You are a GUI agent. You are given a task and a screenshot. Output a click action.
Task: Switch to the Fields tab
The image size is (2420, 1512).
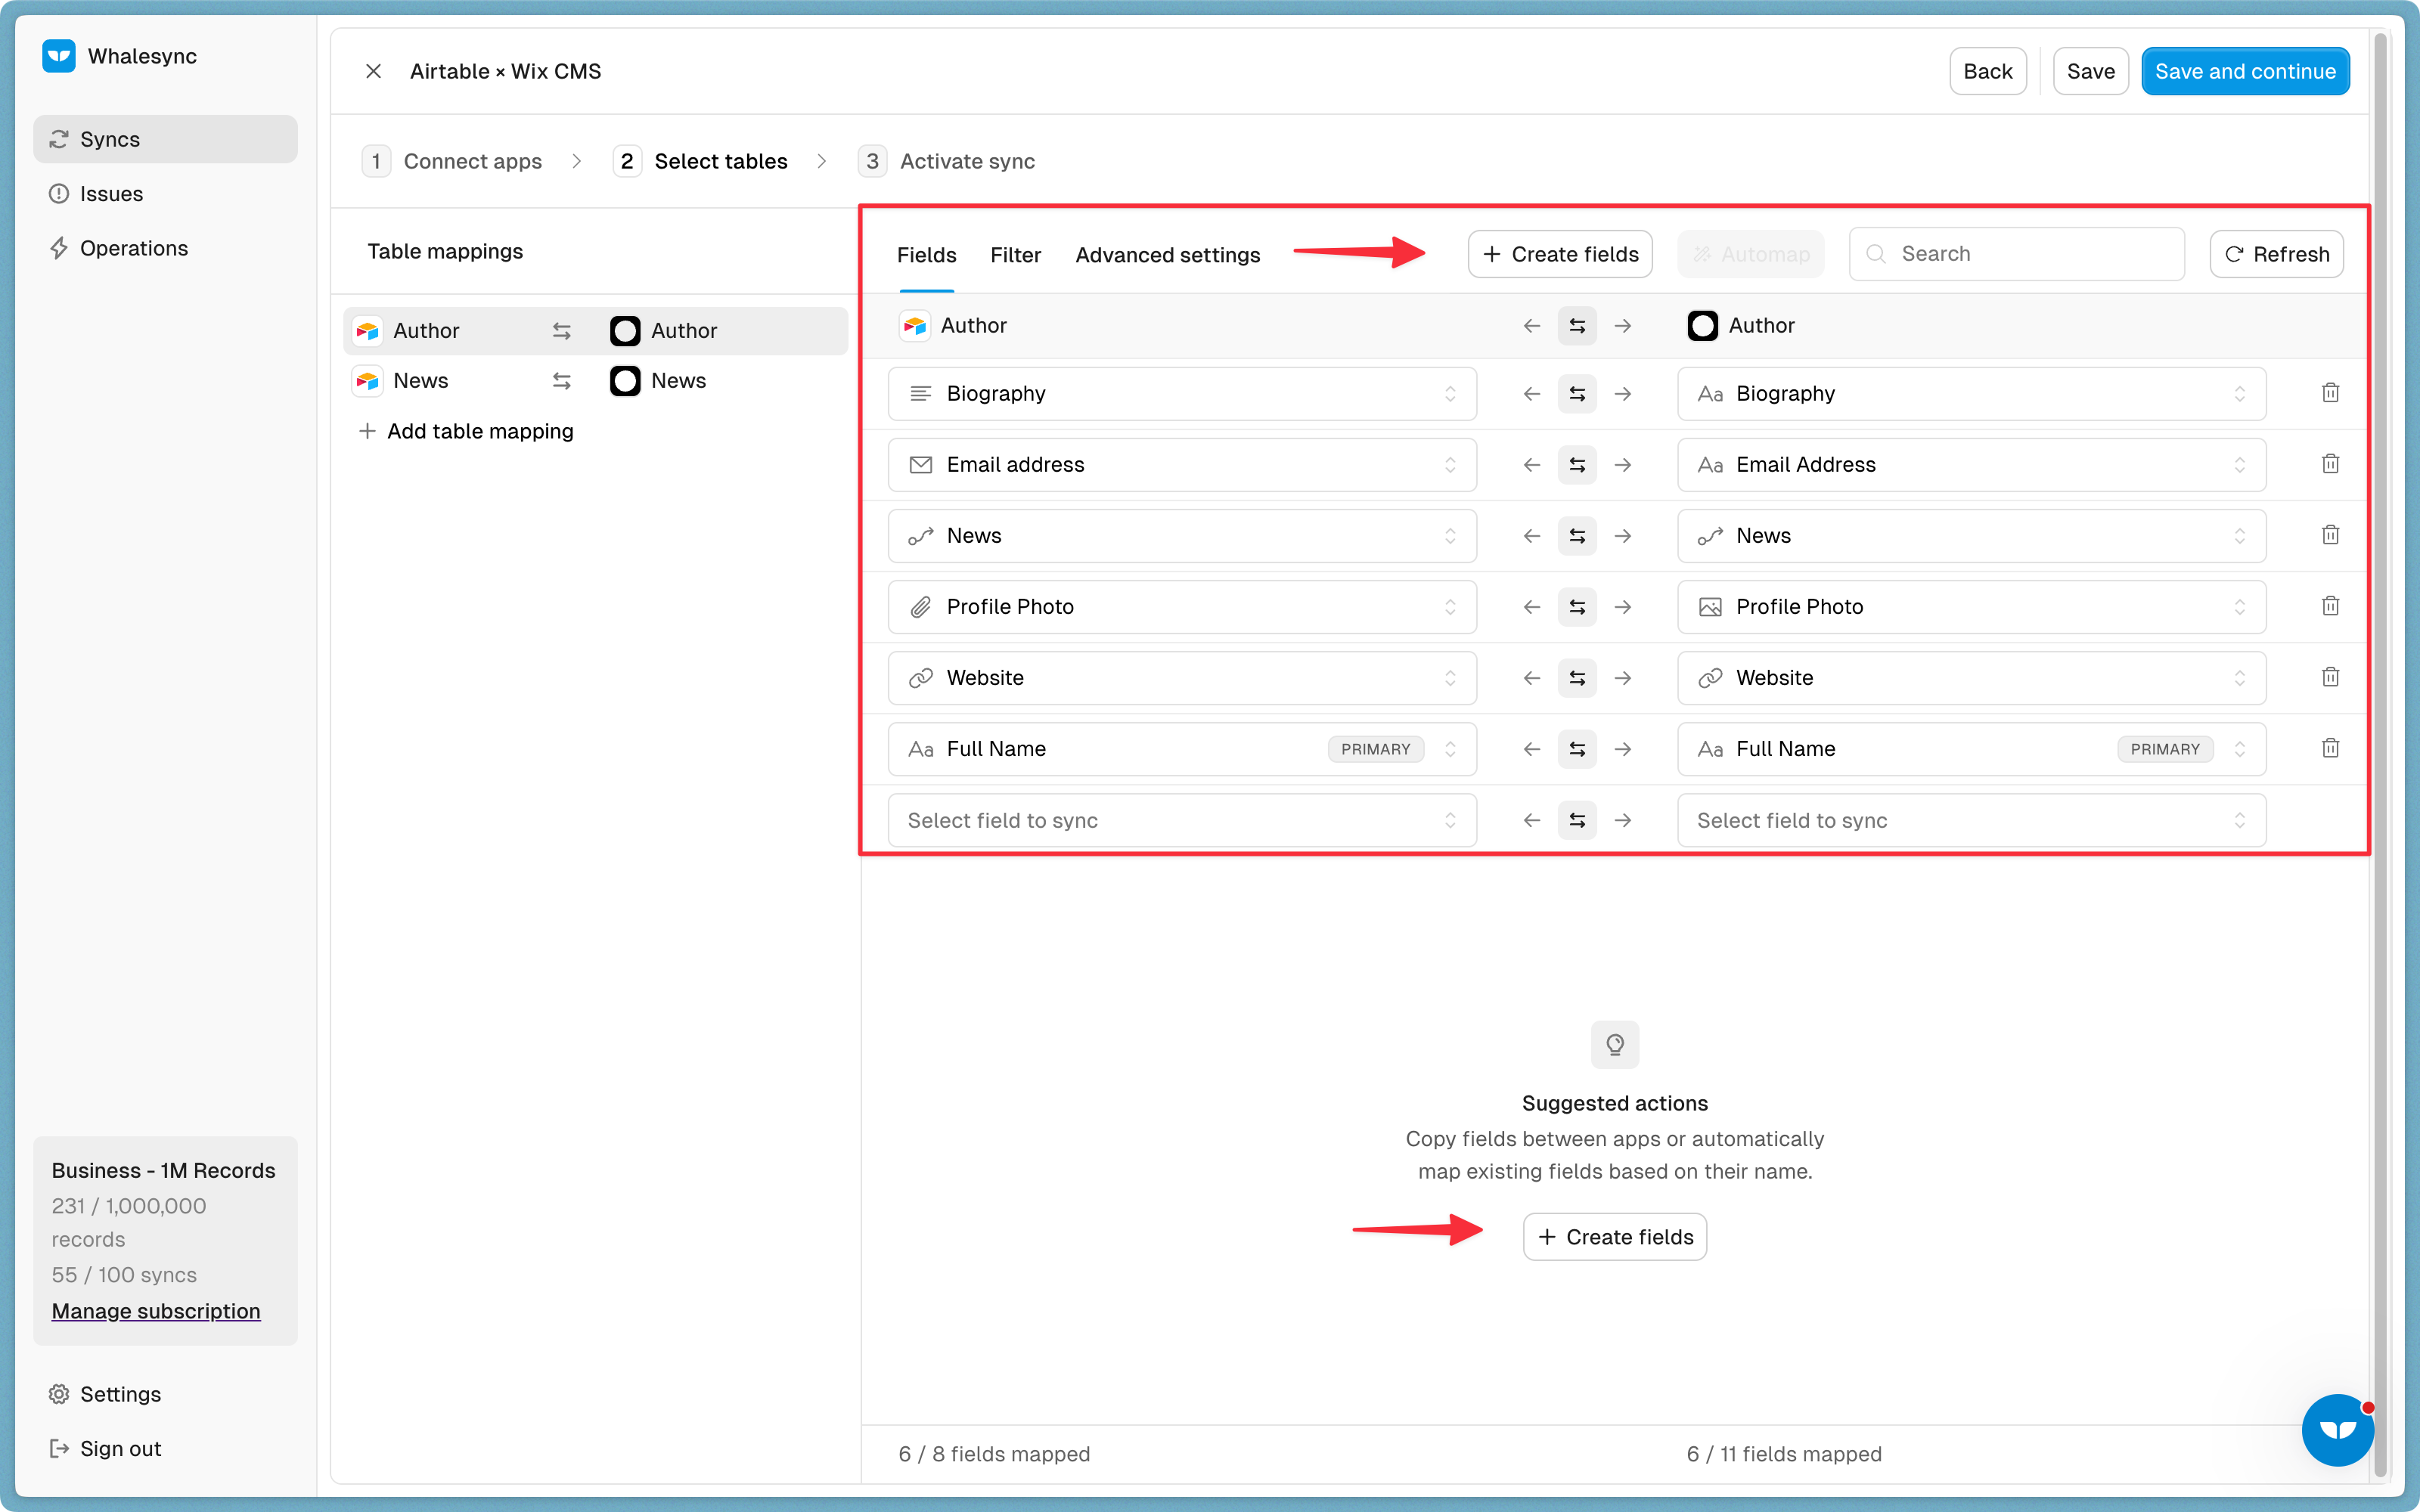pyautogui.click(x=926, y=255)
